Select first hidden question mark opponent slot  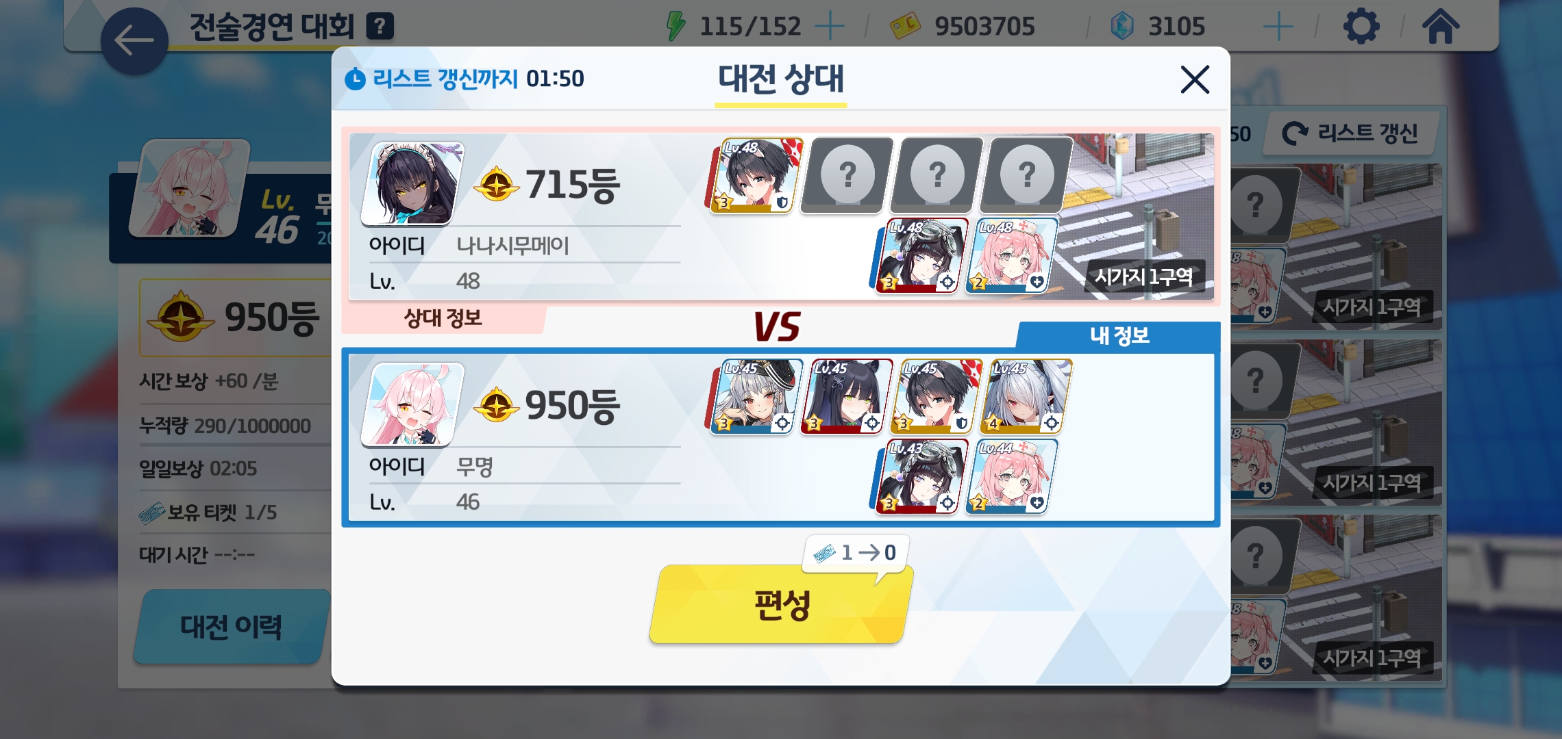pyautogui.click(x=847, y=175)
